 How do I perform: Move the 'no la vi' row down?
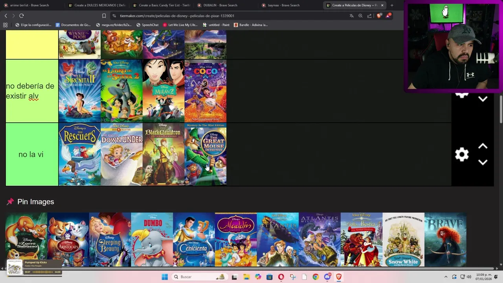(x=483, y=162)
